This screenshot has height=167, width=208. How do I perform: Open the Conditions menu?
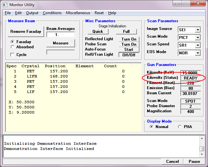coord(52,13)
